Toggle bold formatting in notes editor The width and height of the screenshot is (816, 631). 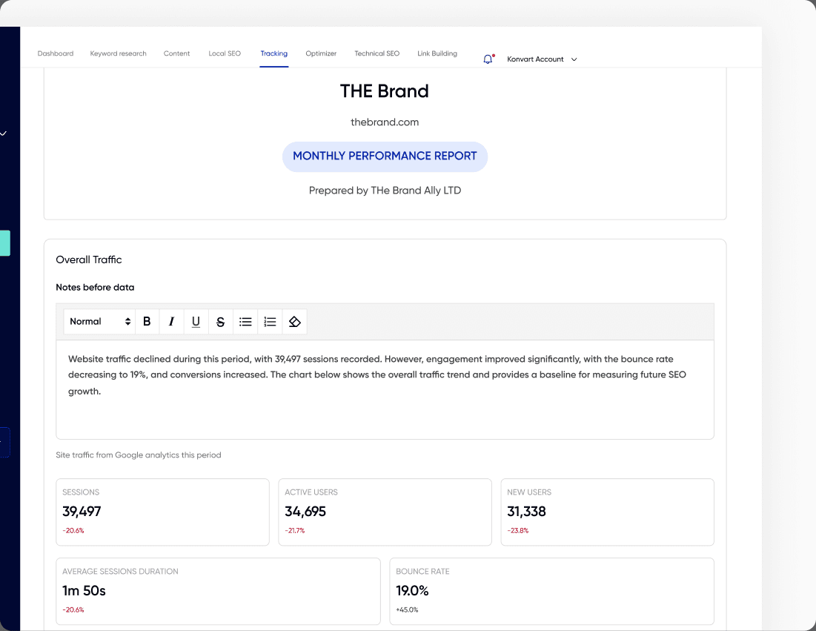pos(147,322)
